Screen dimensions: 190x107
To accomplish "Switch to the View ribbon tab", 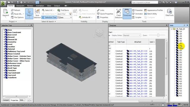I will pyautogui.click(x=49, y=6).
